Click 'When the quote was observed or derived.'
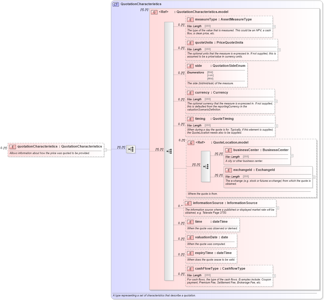The width and height of the screenshot is (324, 300). [212, 229]
